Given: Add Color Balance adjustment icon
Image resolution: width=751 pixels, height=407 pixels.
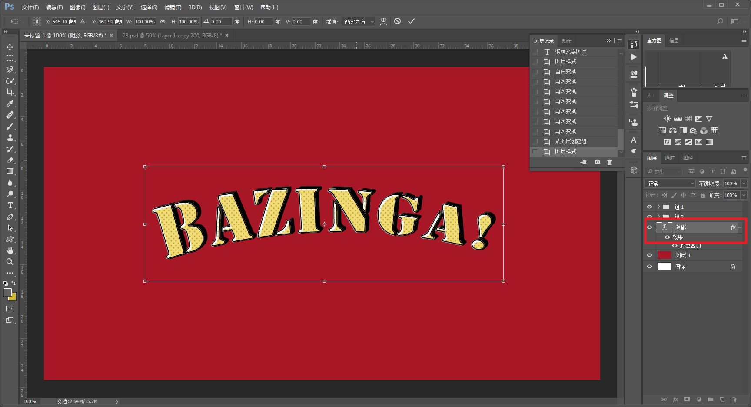Looking at the screenshot, I should [673, 130].
